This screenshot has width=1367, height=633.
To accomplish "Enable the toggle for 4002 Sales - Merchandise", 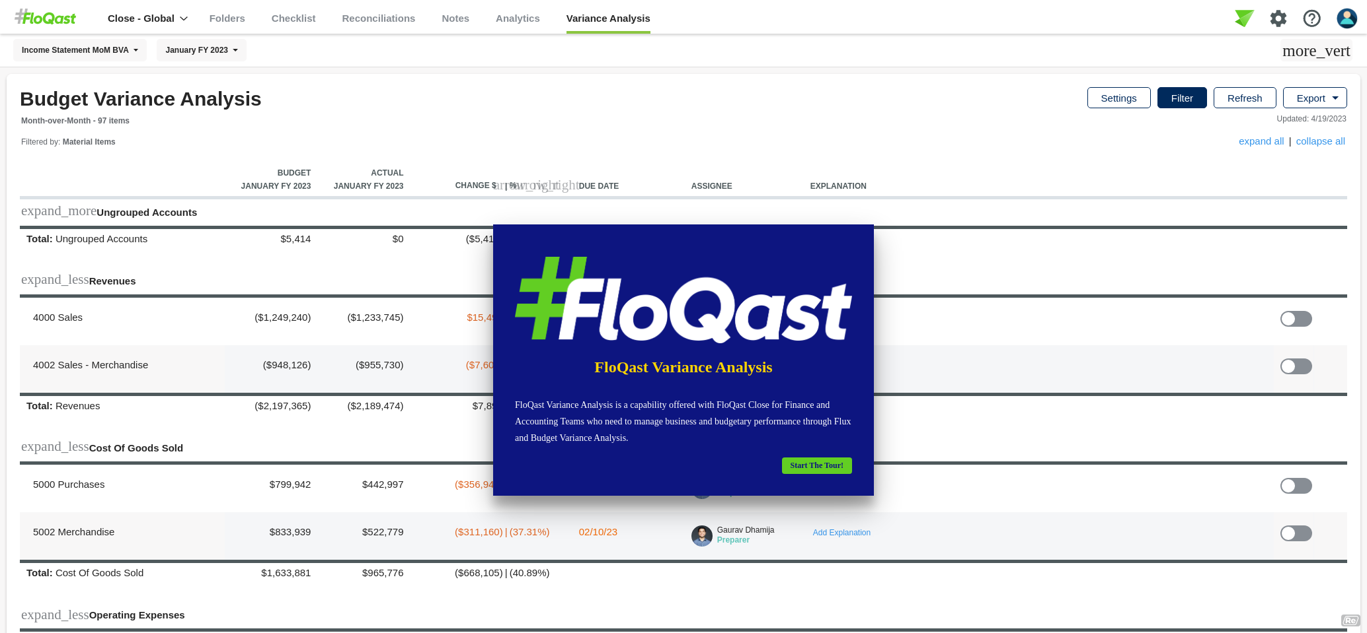I will tap(1296, 366).
